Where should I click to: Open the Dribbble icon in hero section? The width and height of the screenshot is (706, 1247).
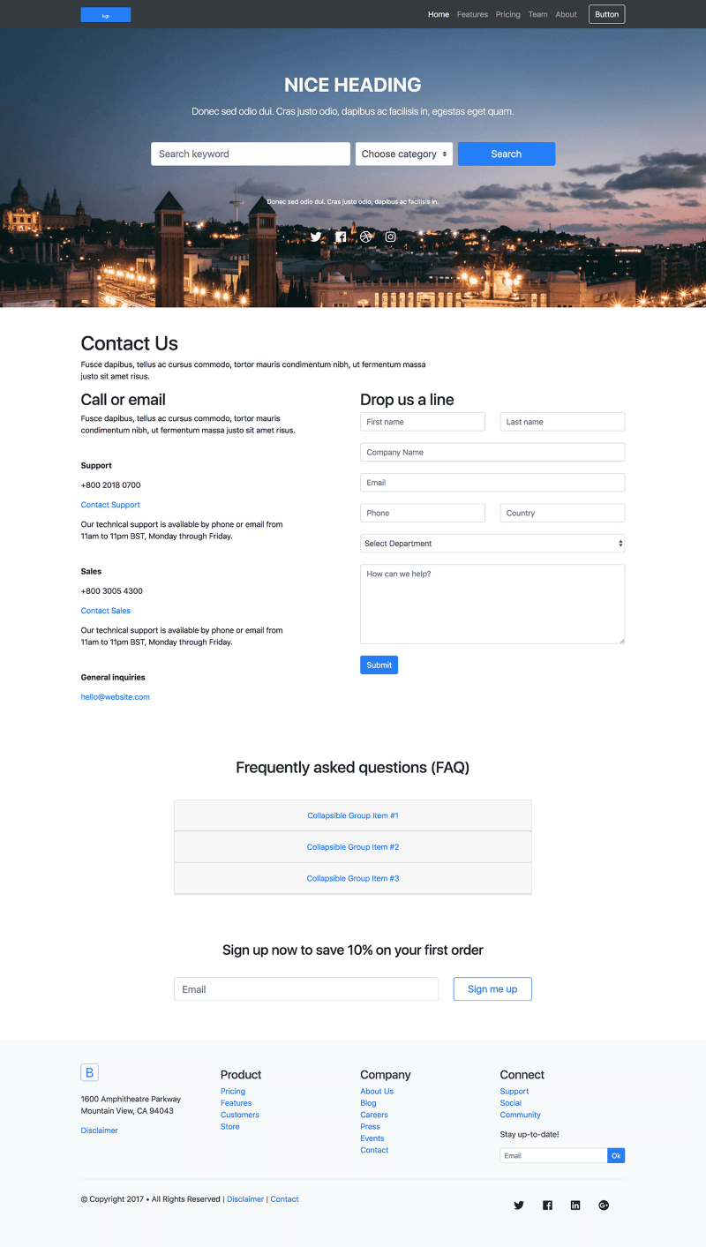(x=365, y=237)
